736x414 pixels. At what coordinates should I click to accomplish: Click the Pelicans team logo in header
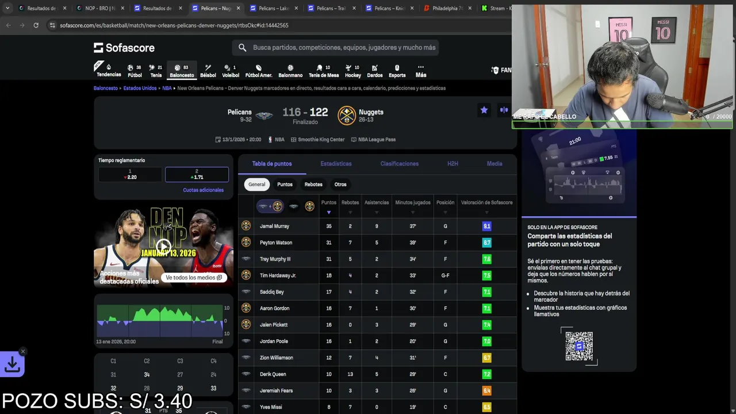click(264, 116)
